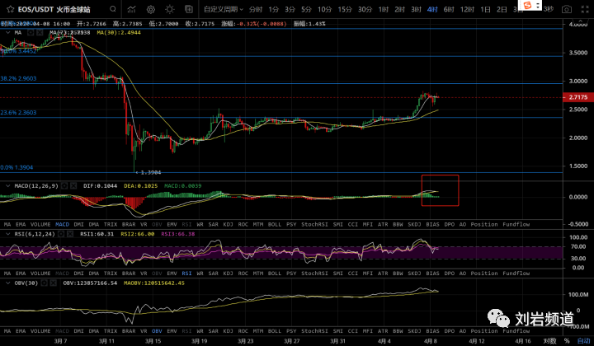Image resolution: width=594 pixels, height=346 pixels.
Task: Click the Sogou input method icon
Action: click(x=527, y=5)
